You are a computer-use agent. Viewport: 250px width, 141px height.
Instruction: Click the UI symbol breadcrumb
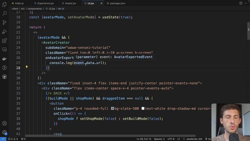[61, 9]
